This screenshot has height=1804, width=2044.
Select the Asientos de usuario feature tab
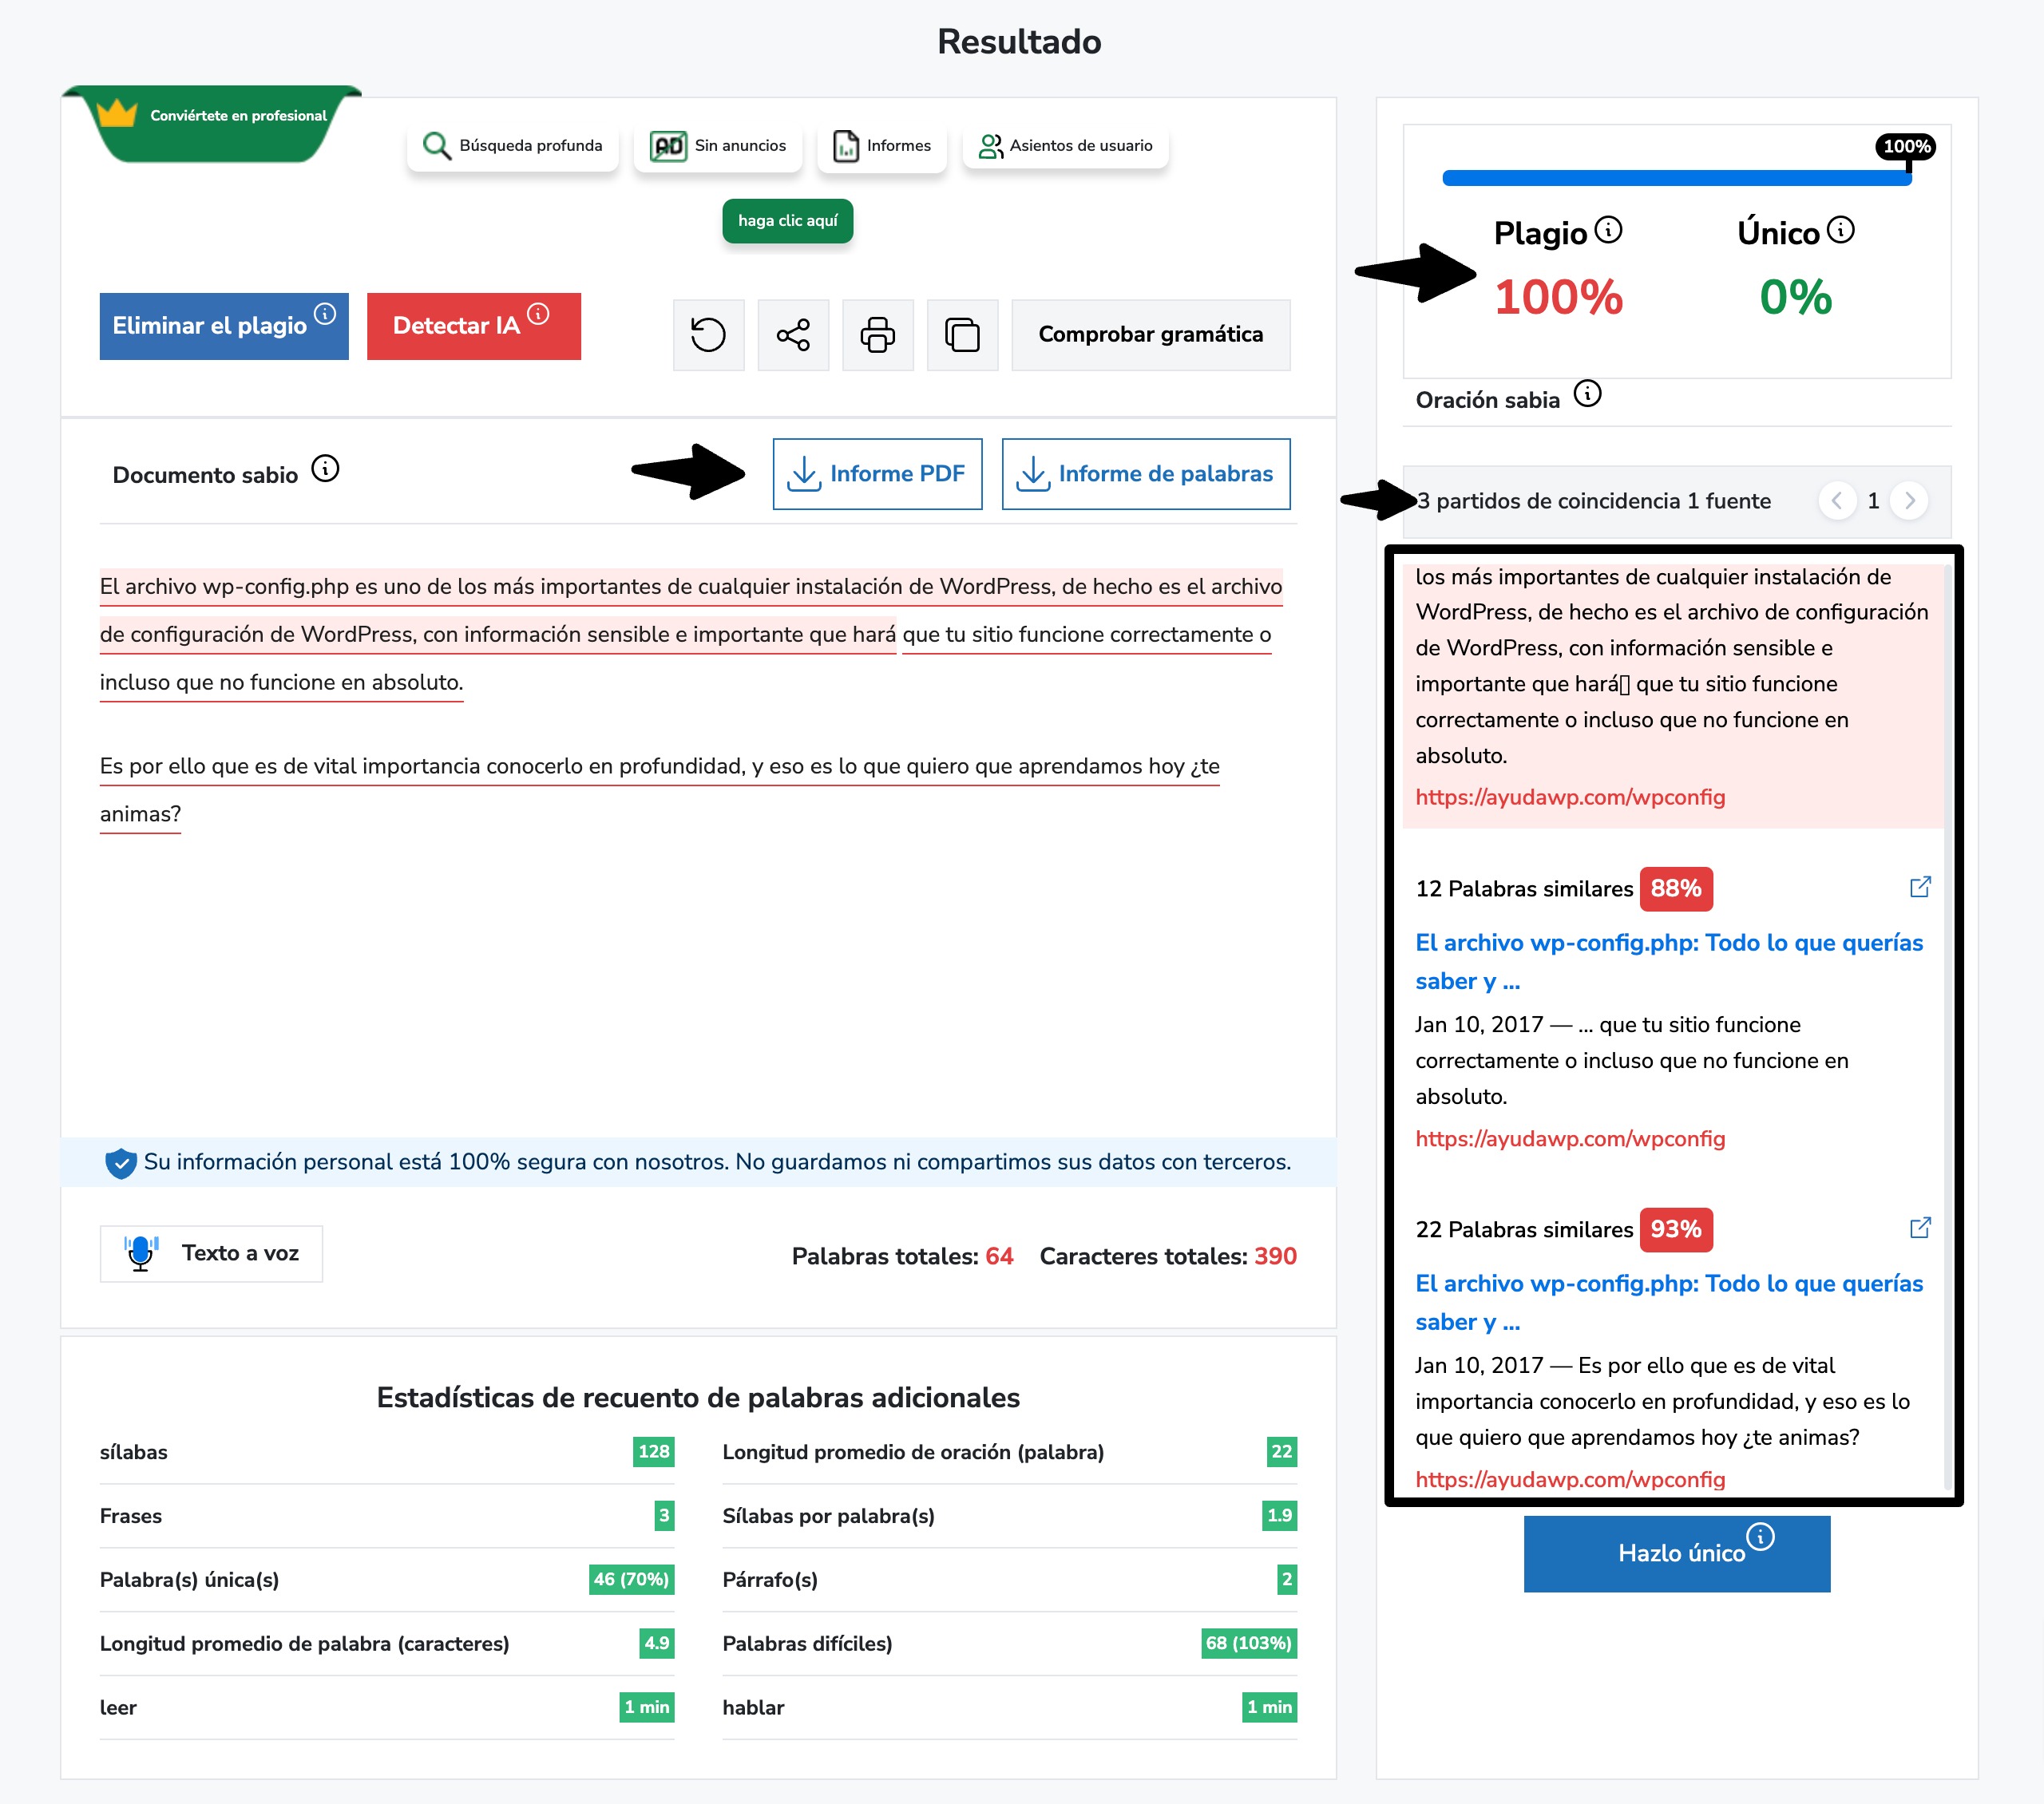pos(1065,146)
